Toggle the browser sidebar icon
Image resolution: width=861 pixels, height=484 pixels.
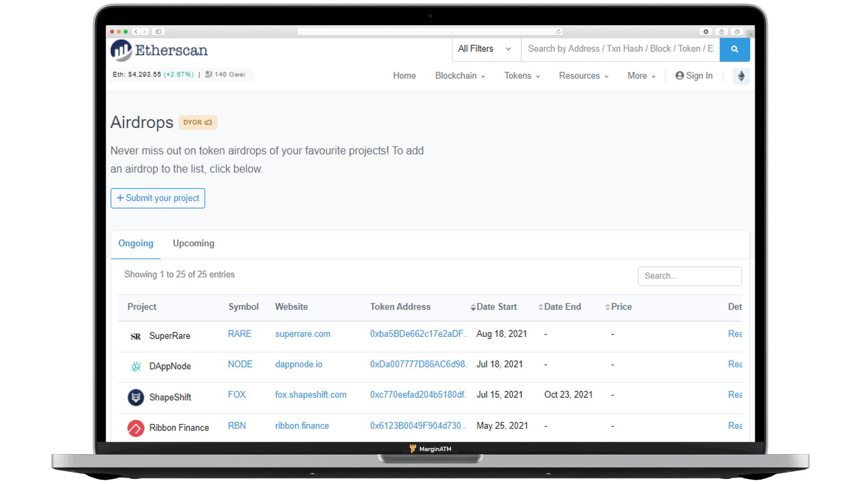pos(158,32)
